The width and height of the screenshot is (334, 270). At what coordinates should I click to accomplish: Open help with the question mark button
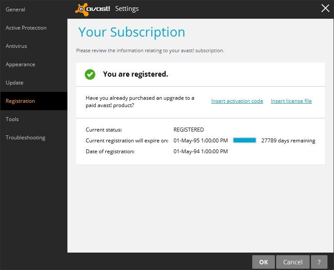click(319, 262)
